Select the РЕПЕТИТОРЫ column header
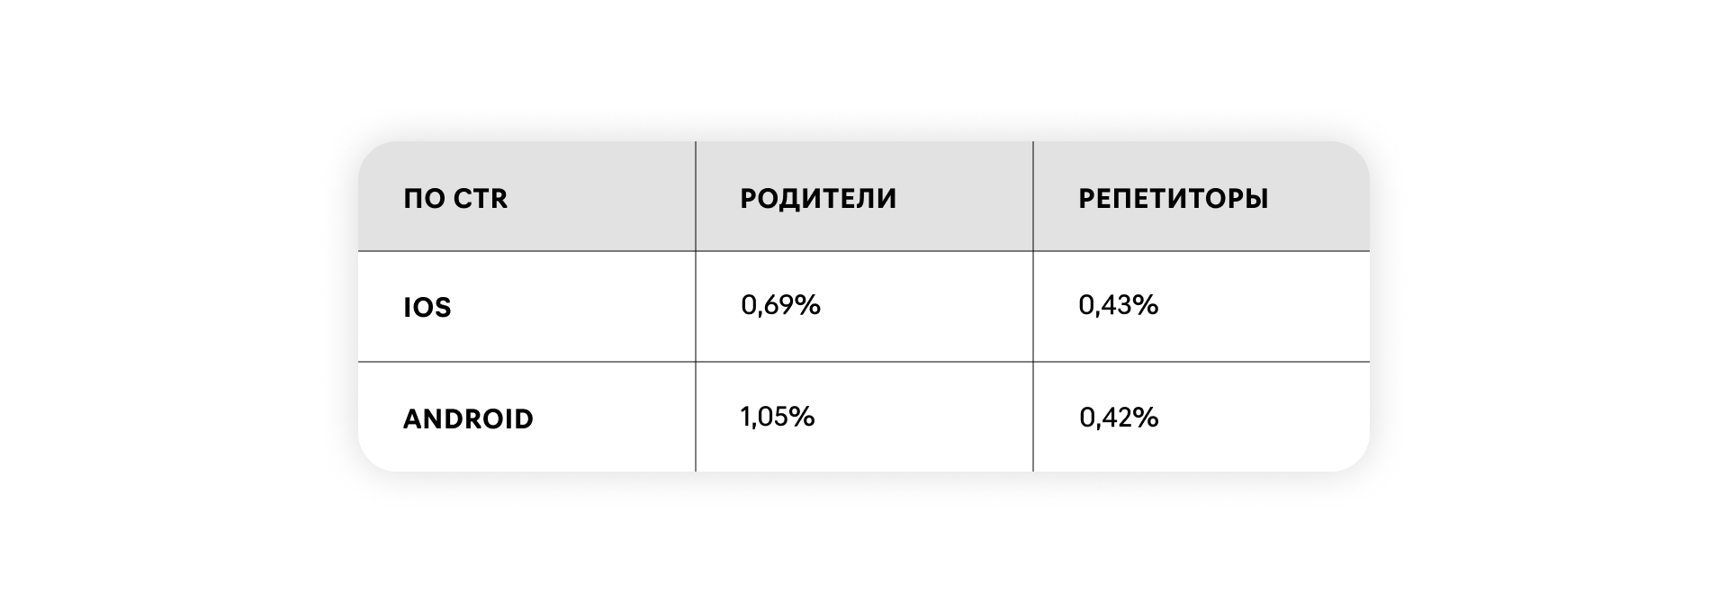This screenshot has height=612, width=1728. pyautogui.click(x=1173, y=198)
